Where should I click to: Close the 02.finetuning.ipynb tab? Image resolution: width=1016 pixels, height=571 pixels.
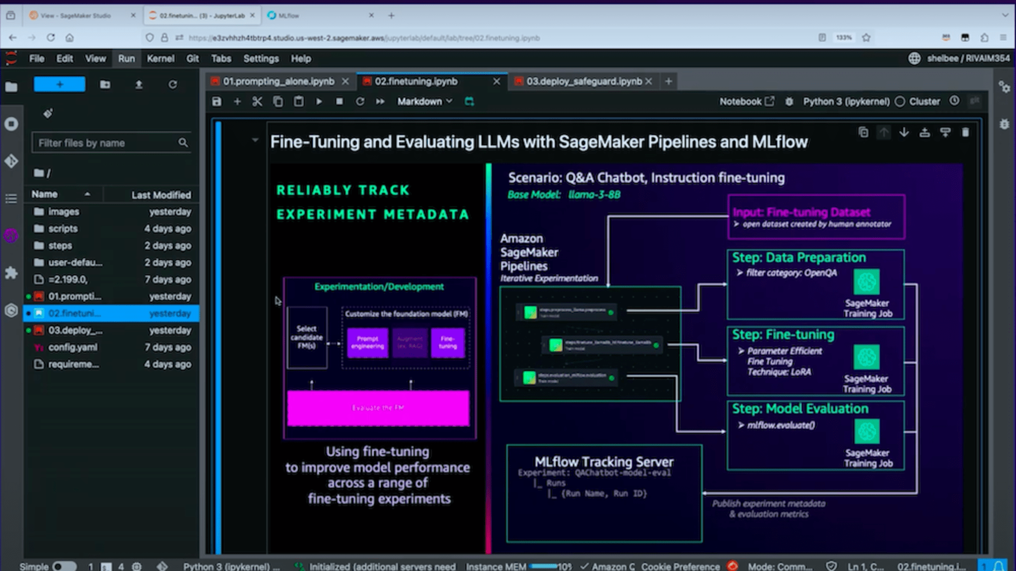[x=496, y=81]
